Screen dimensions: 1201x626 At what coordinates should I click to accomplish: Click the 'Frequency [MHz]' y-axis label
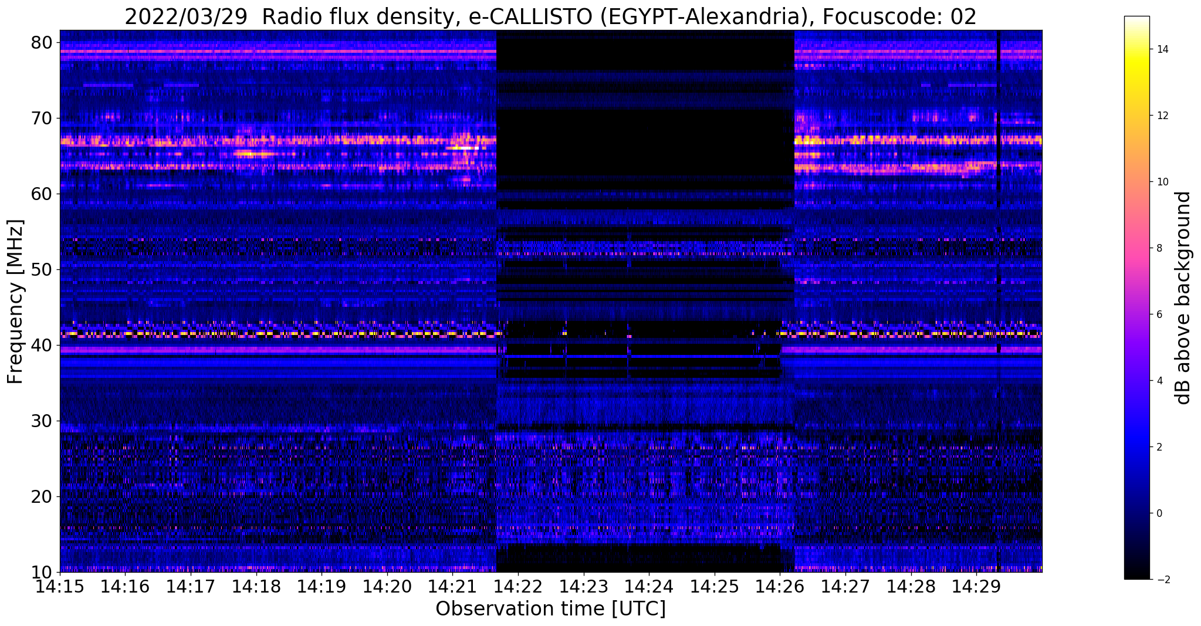coord(15,302)
